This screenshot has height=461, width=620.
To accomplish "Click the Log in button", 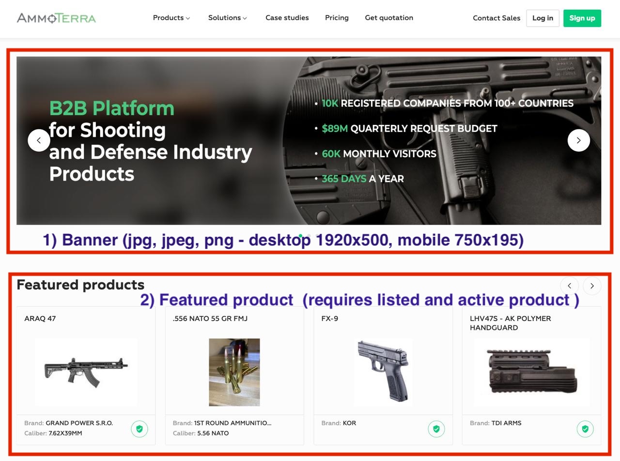I will [x=542, y=18].
